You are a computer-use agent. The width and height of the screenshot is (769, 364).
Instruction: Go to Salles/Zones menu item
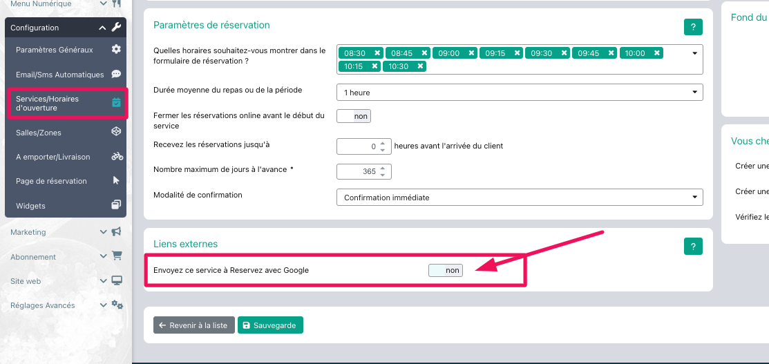tap(66, 133)
